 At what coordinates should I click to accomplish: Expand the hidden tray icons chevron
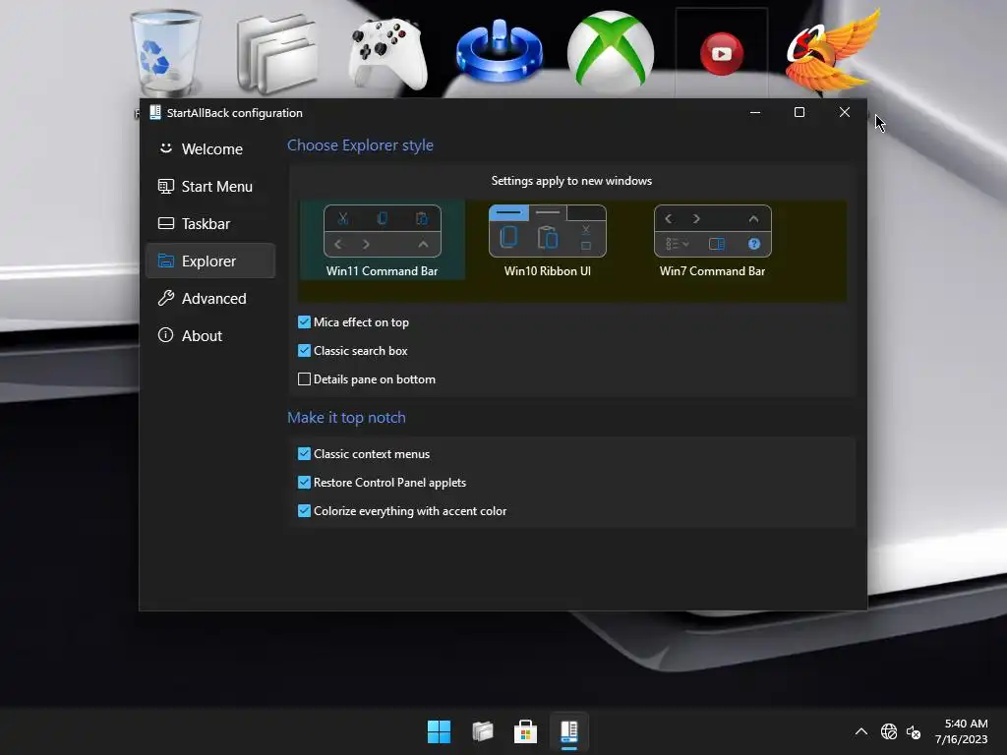pyautogui.click(x=861, y=731)
